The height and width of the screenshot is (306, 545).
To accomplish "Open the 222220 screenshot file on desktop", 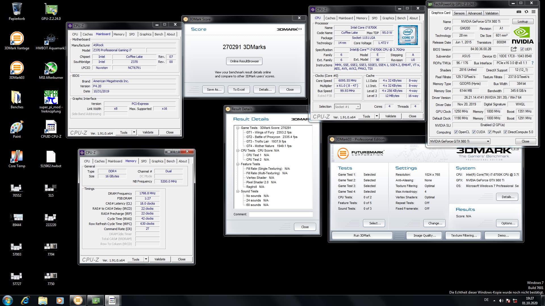I will click(x=51, y=220).
